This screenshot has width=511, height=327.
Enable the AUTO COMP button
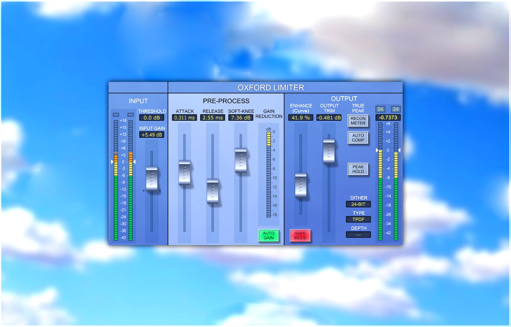click(x=358, y=138)
